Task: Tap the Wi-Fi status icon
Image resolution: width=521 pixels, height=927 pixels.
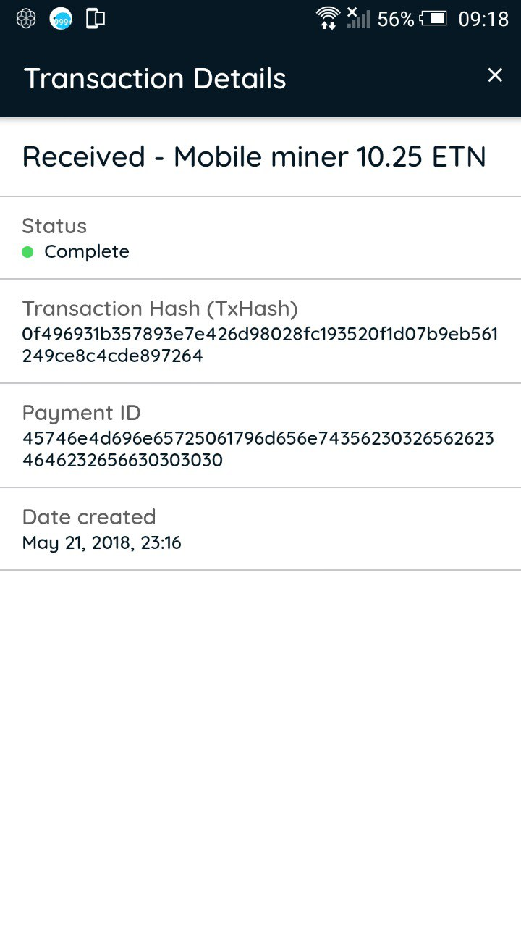Action: 328,18
